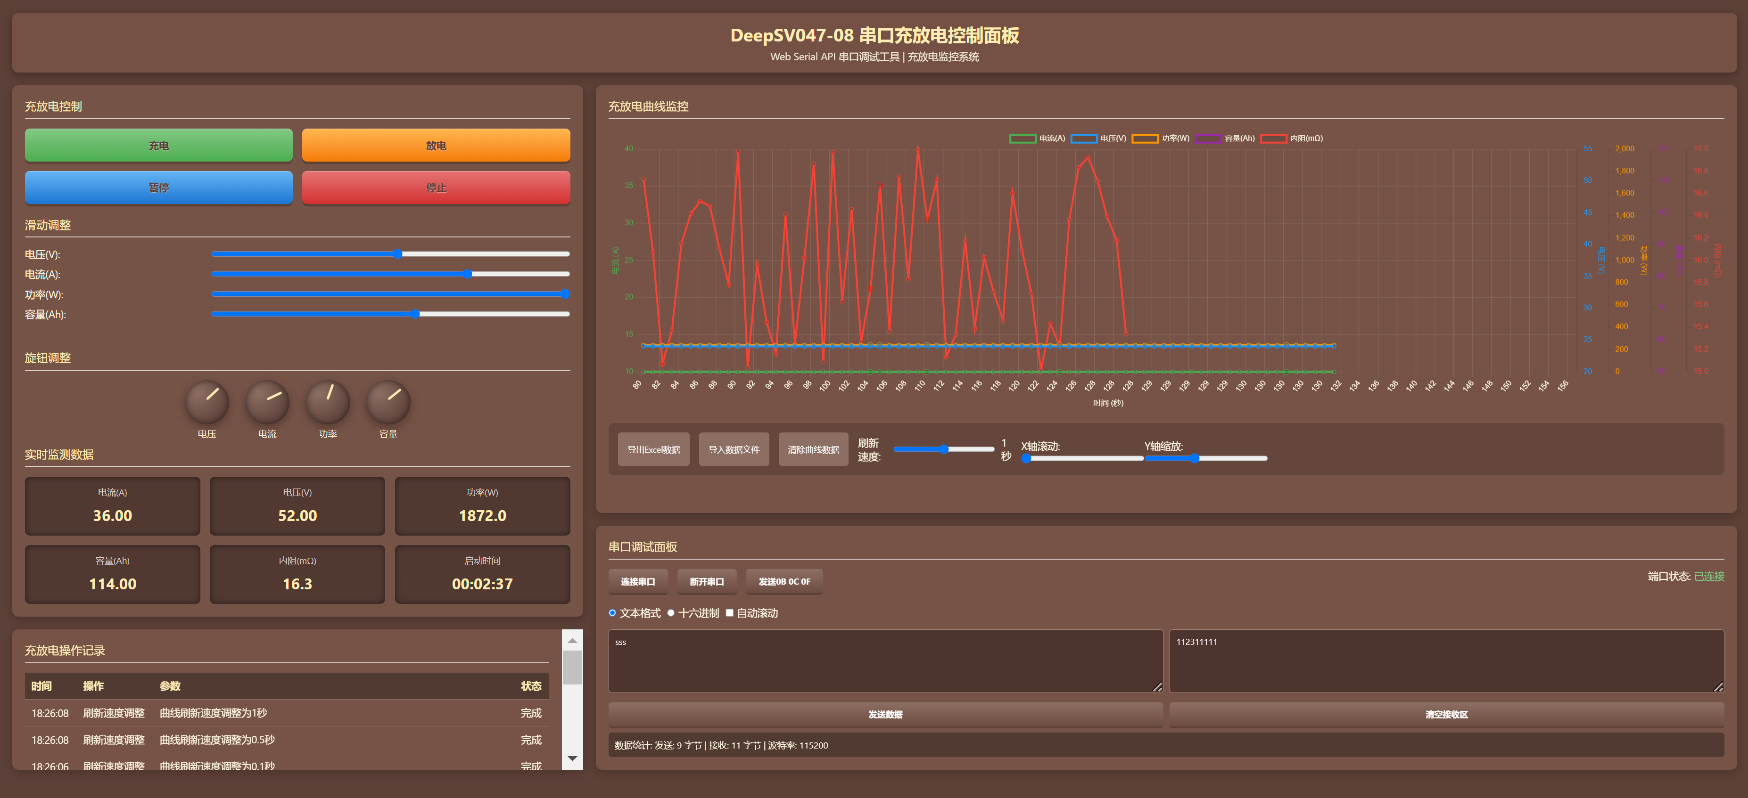This screenshot has width=1748, height=798.
Task: Click the 容量 capacity knob
Action: point(388,402)
